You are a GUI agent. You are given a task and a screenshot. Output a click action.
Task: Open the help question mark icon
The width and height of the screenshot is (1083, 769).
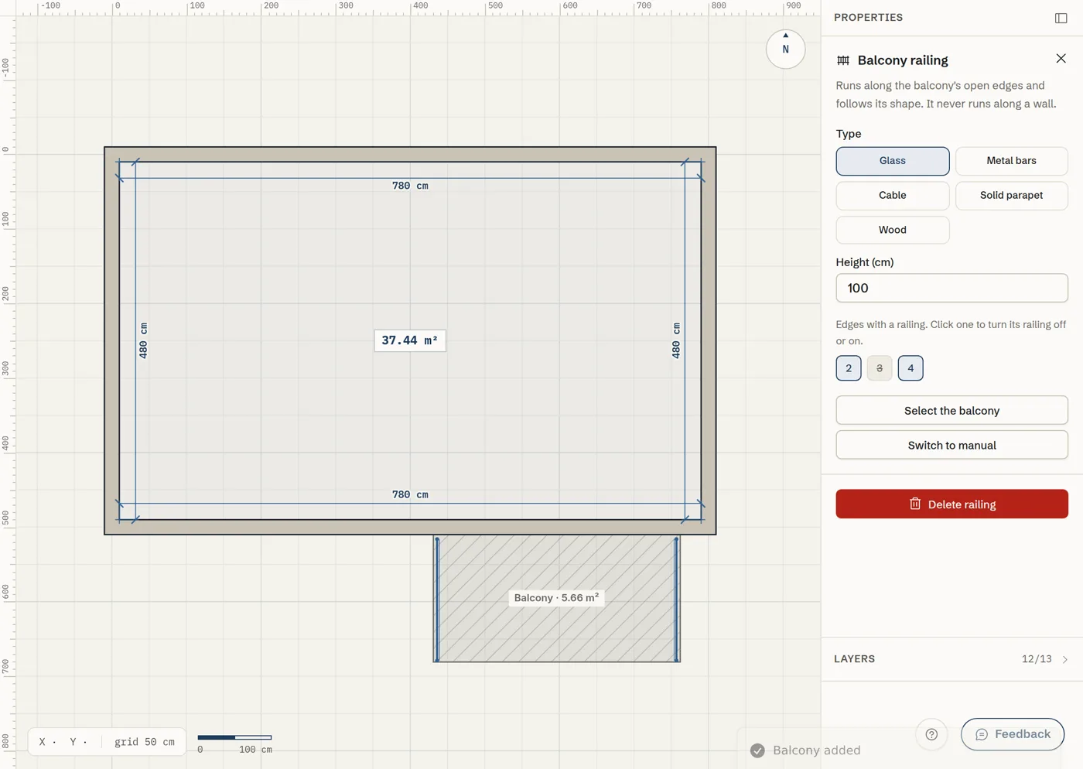(931, 734)
